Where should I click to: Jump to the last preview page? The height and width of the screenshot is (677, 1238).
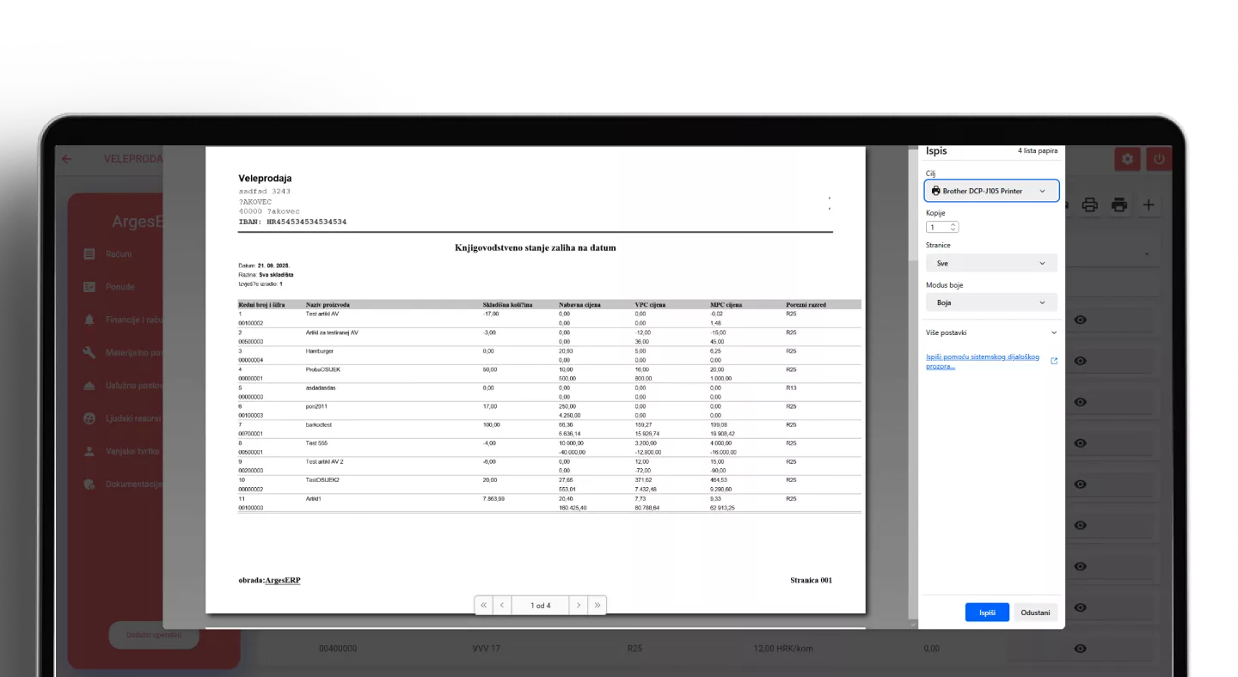pos(598,606)
